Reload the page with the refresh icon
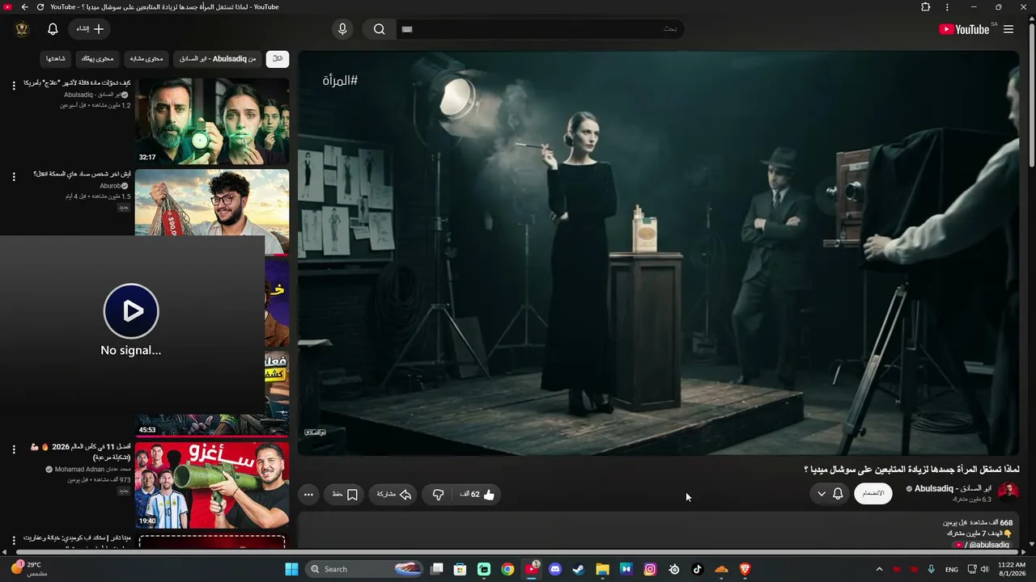The height and width of the screenshot is (582, 1036). click(40, 7)
